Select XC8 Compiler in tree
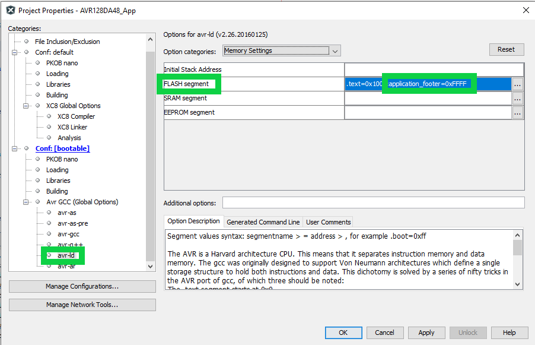 click(x=76, y=116)
